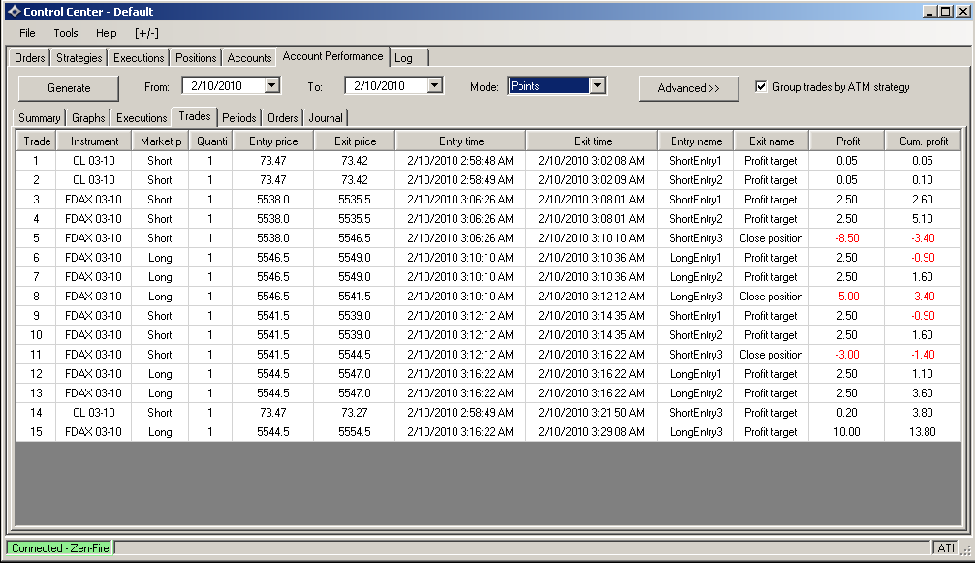This screenshot has height=563, width=975.
Task: Toggle Group trades by ATM strategy checkbox
Action: (x=761, y=86)
